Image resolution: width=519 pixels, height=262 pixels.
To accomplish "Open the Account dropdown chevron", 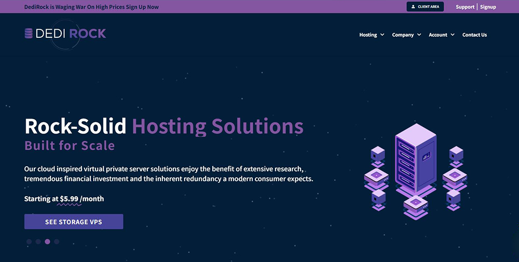I will tap(452, 35).
